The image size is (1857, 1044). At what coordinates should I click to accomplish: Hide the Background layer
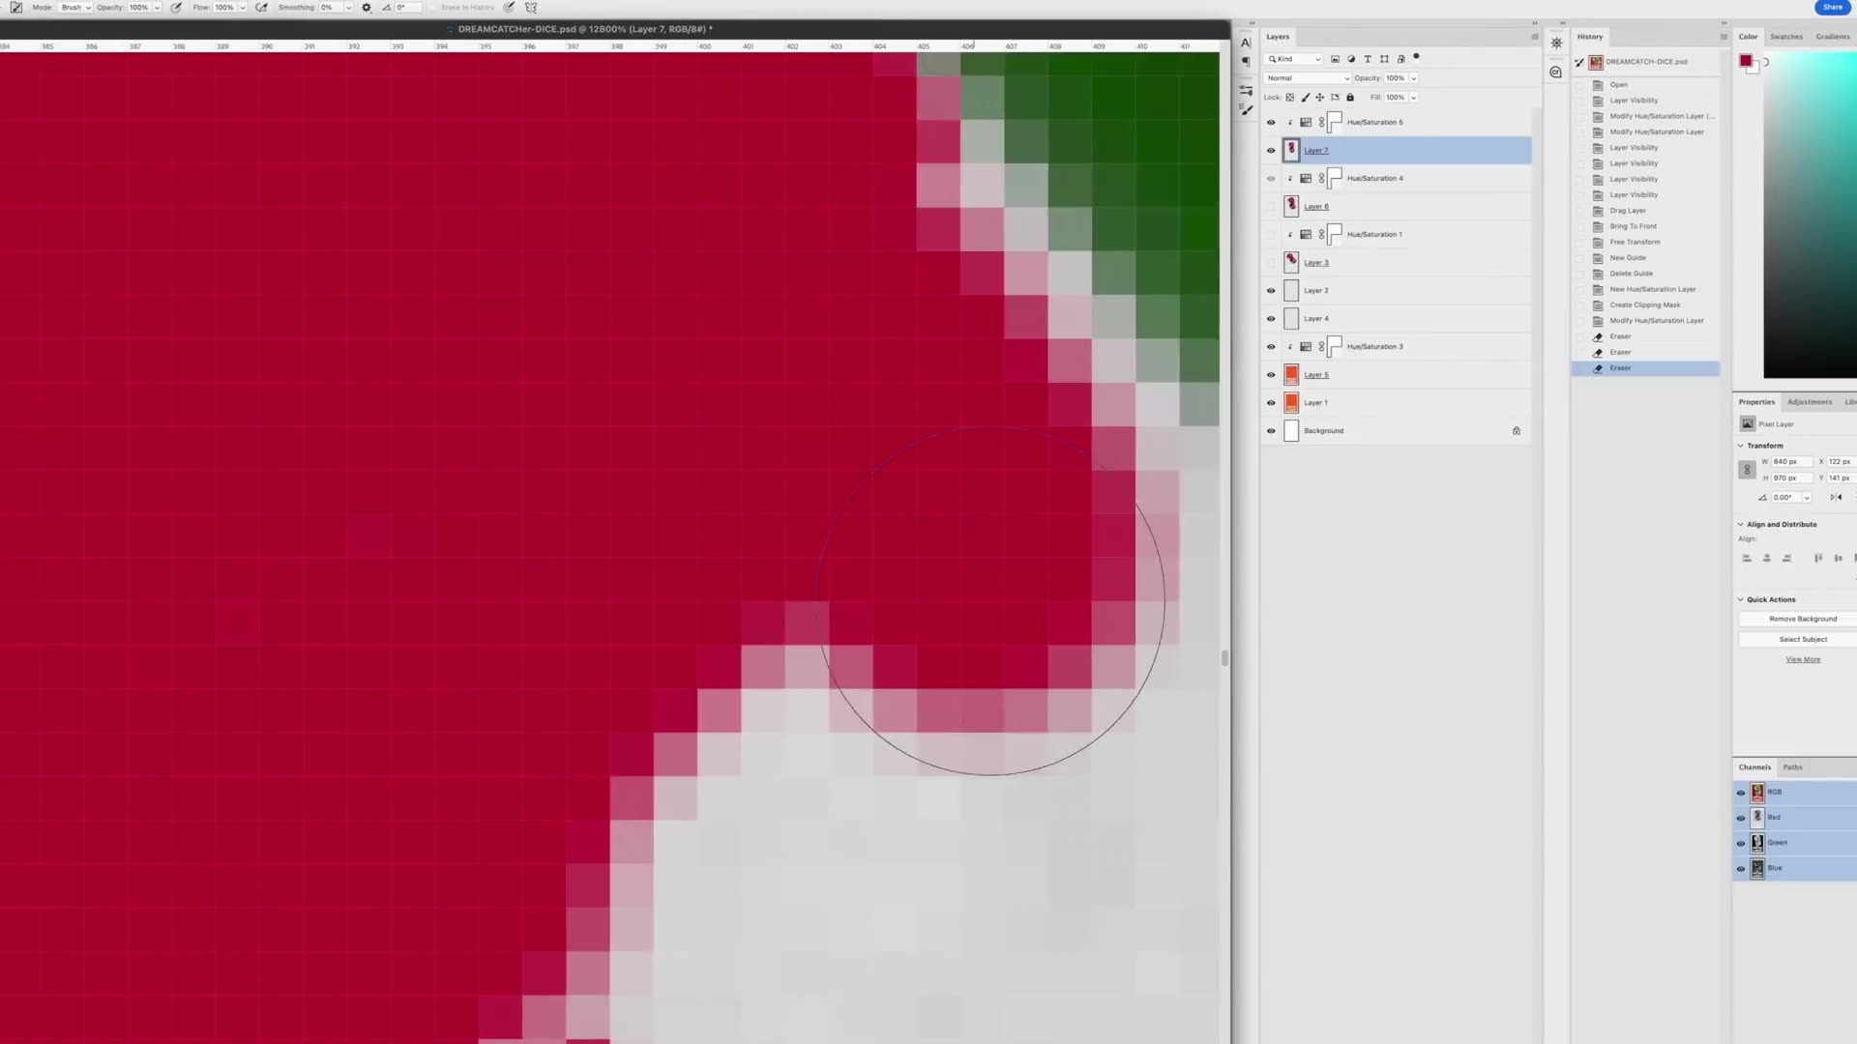coord(1271,431)
